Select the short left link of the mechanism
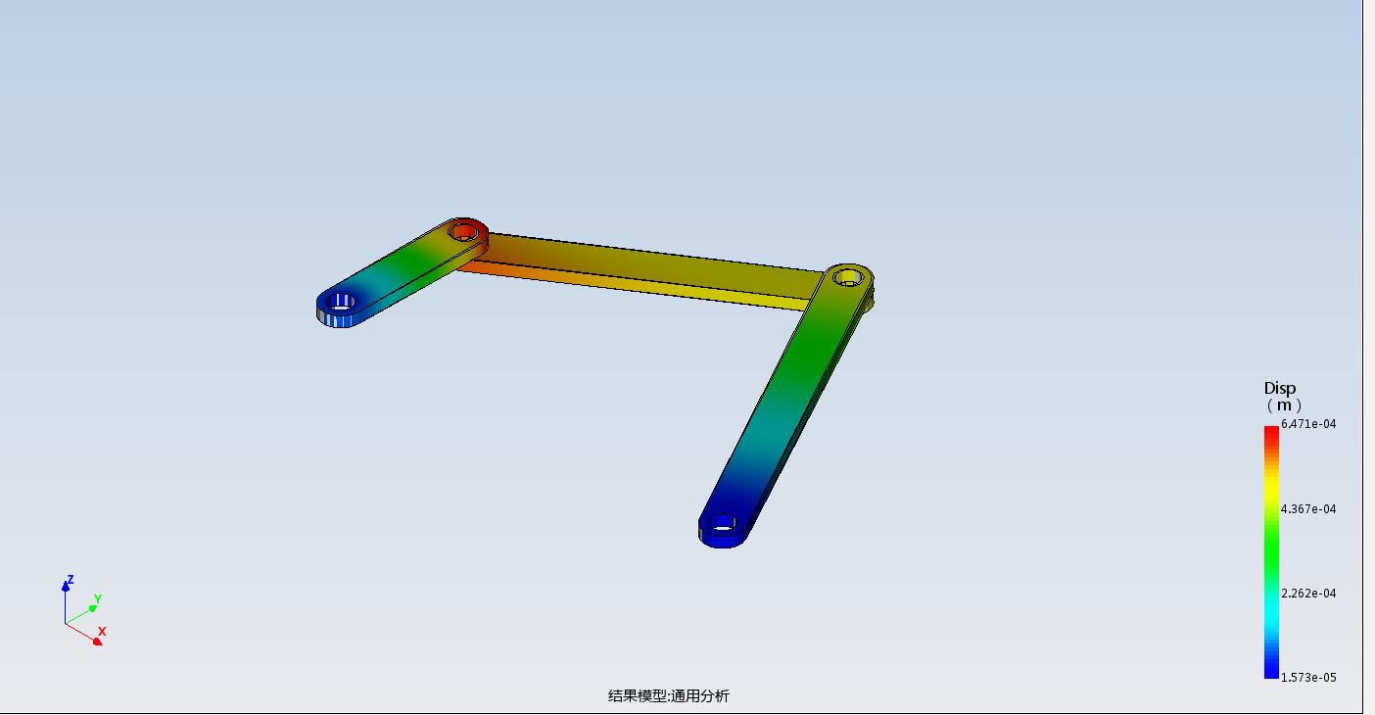This screenshot has width=1375, height=715. [402, 273]
